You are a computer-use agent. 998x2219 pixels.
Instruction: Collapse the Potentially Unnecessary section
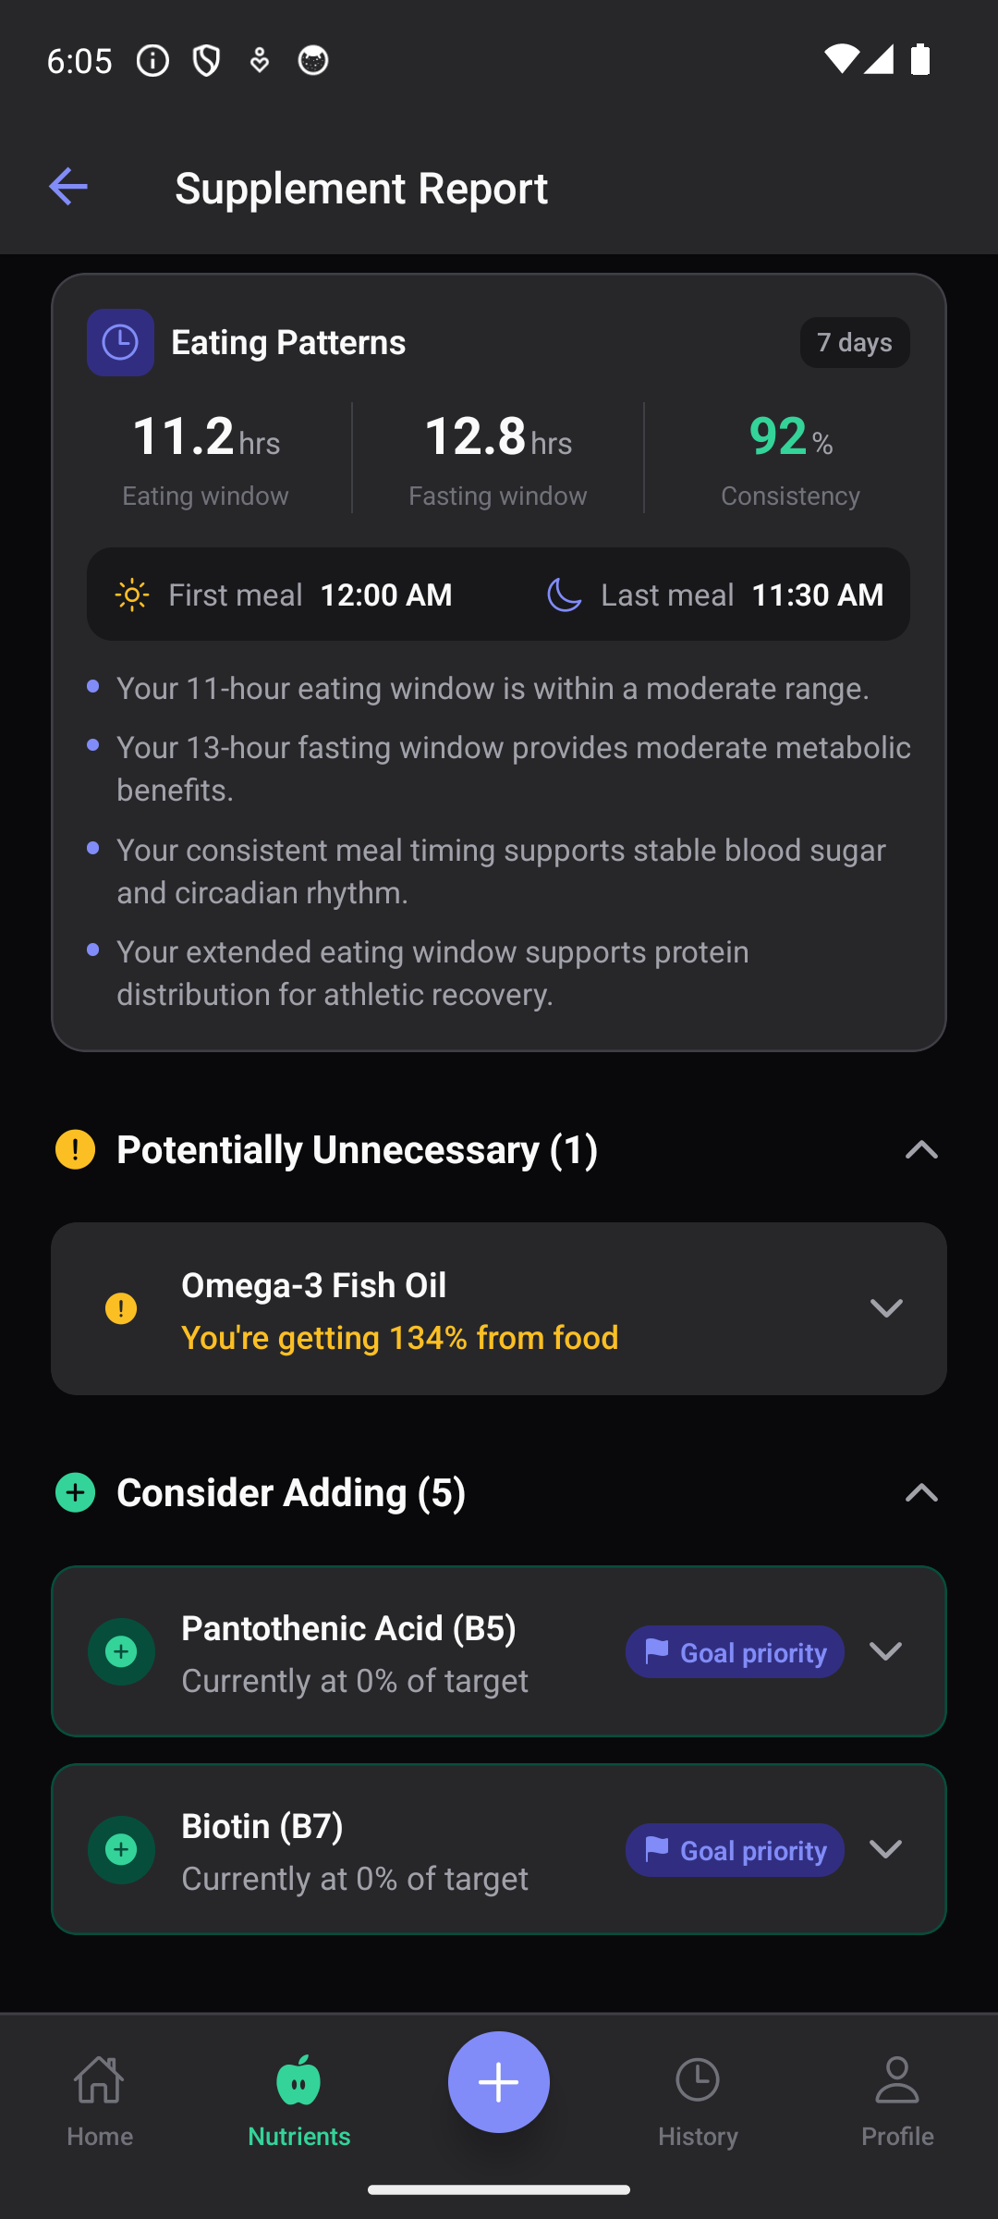[x=921, y=1149]
